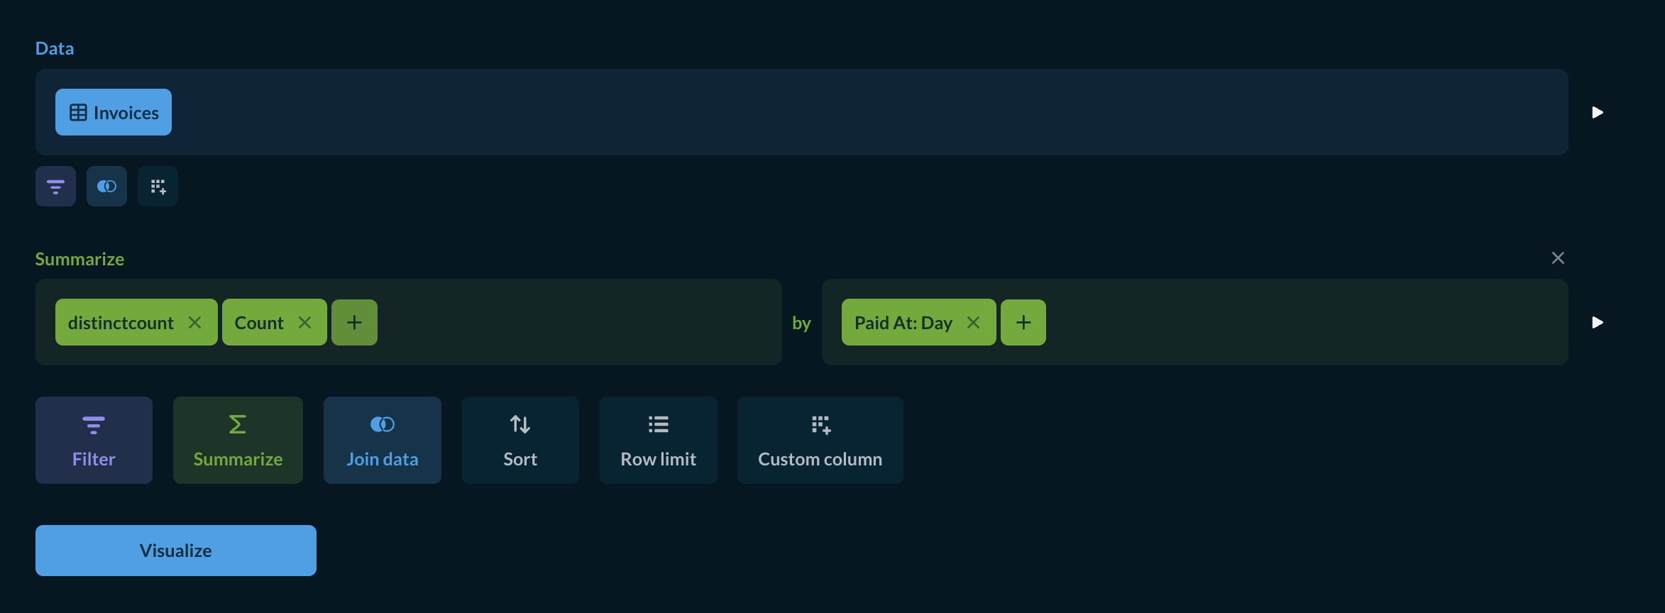1665x613 pixels.
Task: Remove the Summarize step
Action: [x=1558, y=258]
